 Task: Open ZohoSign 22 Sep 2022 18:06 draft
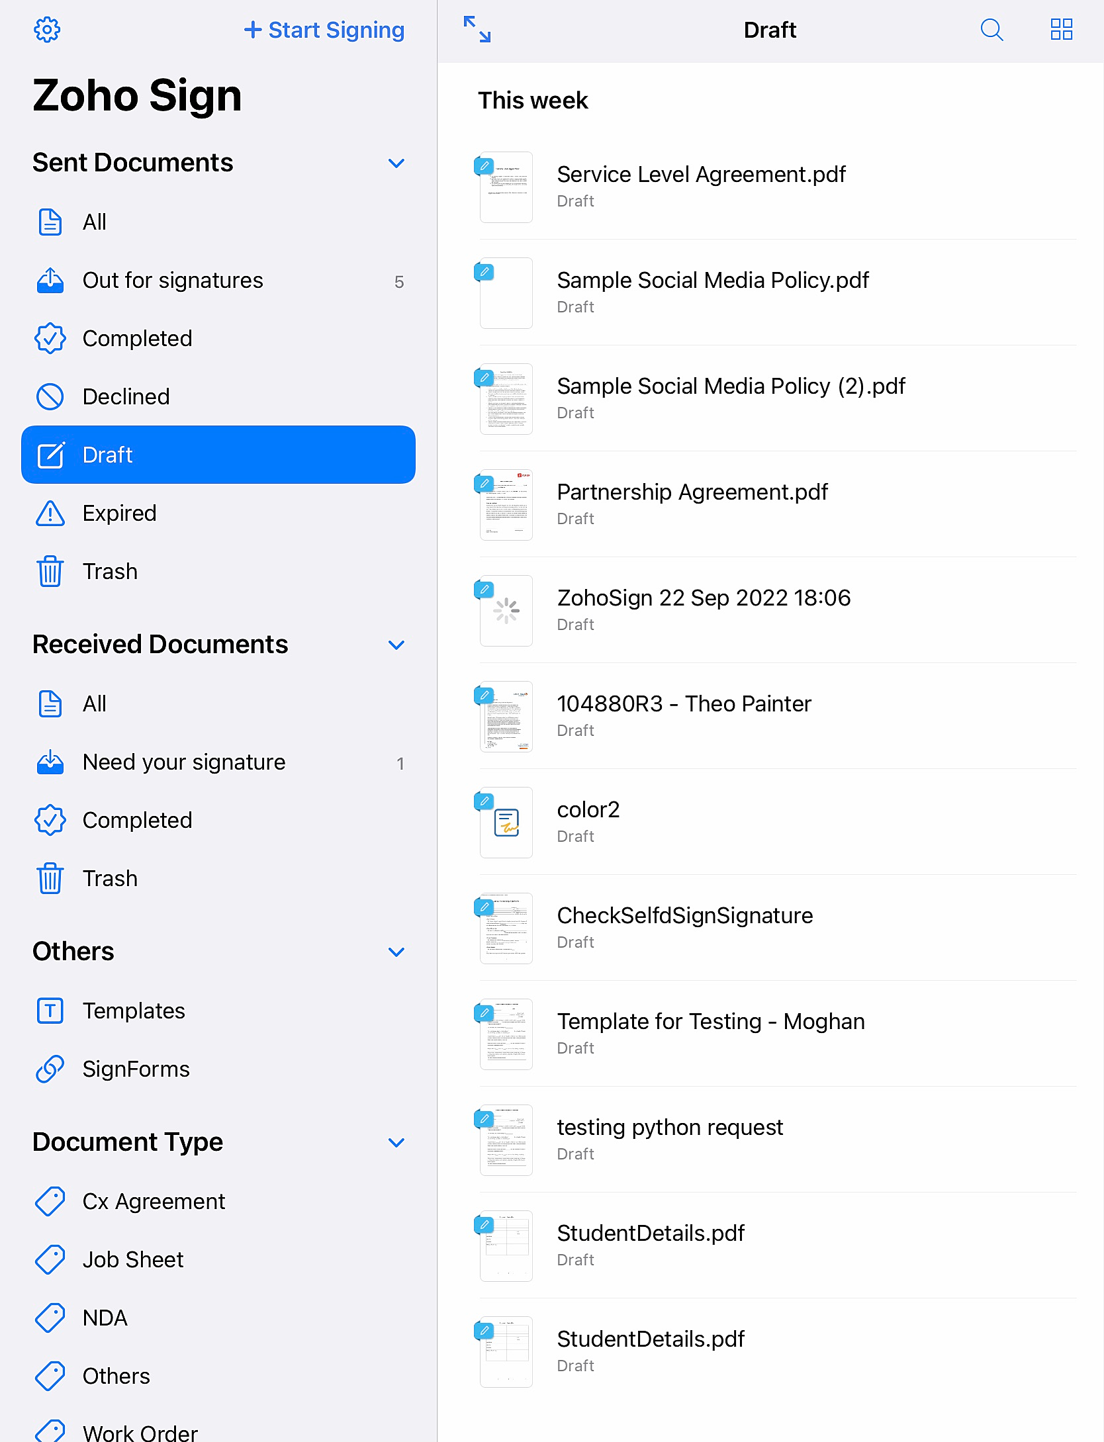tap(772, 610)
